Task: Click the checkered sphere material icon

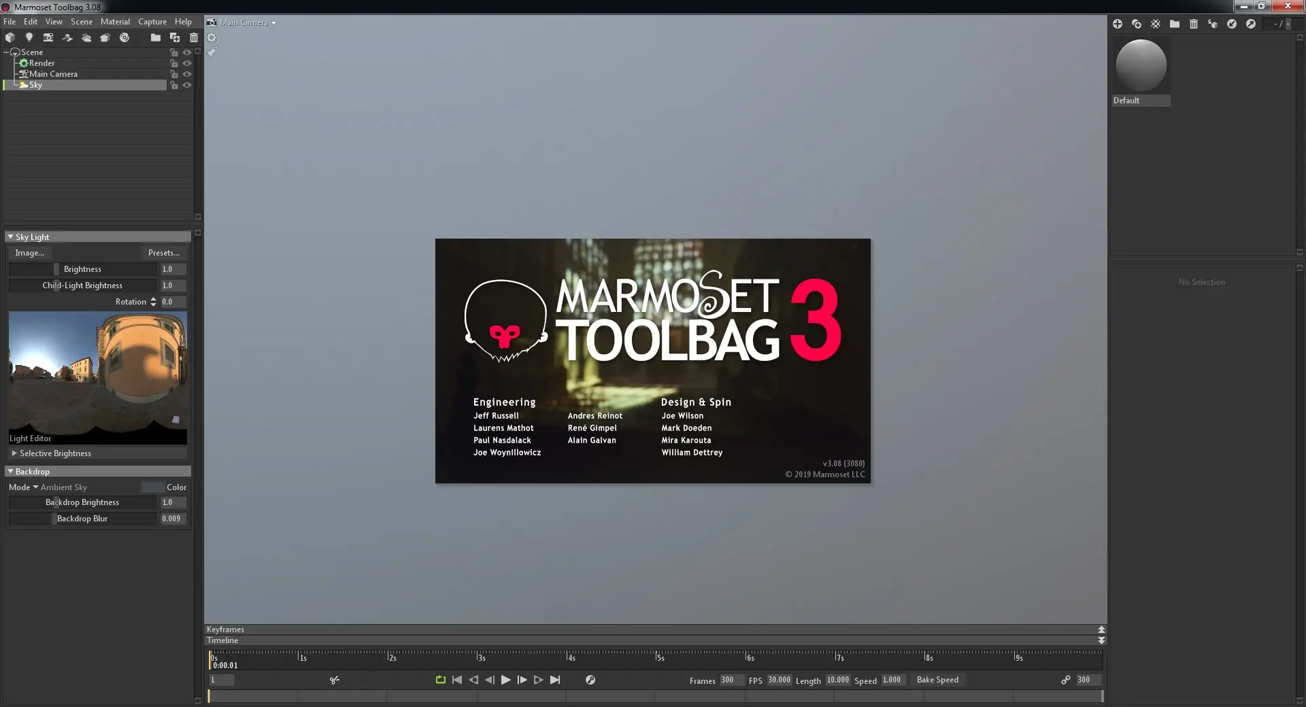Action: (1156, 24)
